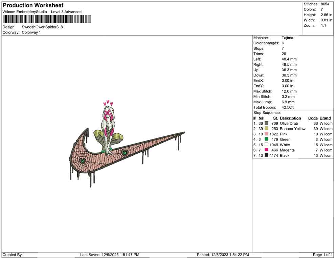Click the 'Created By:' footer label

point(13,255)
